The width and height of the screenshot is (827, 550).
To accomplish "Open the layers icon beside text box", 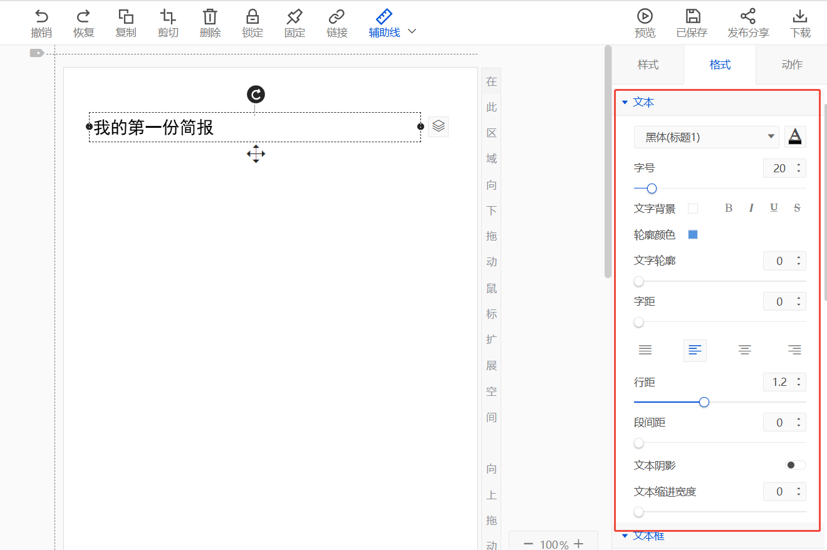I will click(x=439, y=127).
